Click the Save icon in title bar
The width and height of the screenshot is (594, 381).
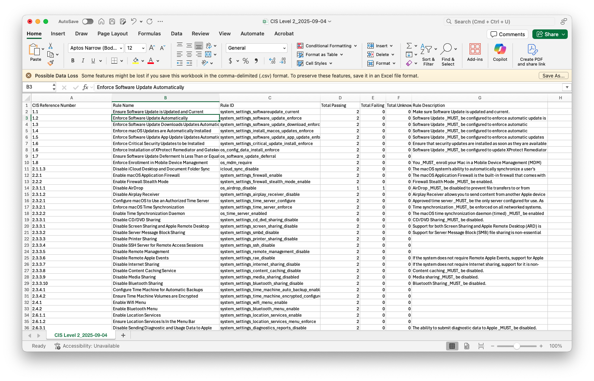point(112,21)
